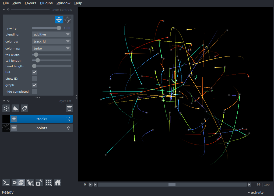
Task: Select the transform mode tool
Action: point(68,19)
